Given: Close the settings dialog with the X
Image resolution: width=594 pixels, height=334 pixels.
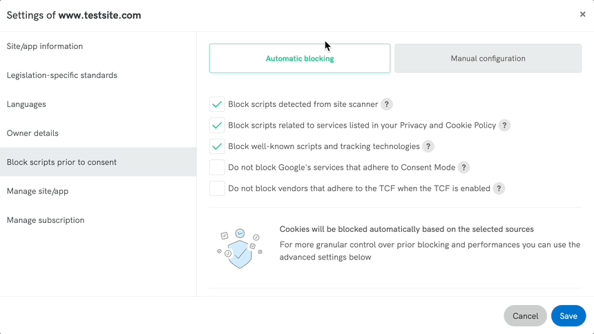Looking at the screenshot, I should (x=582, y=14).
